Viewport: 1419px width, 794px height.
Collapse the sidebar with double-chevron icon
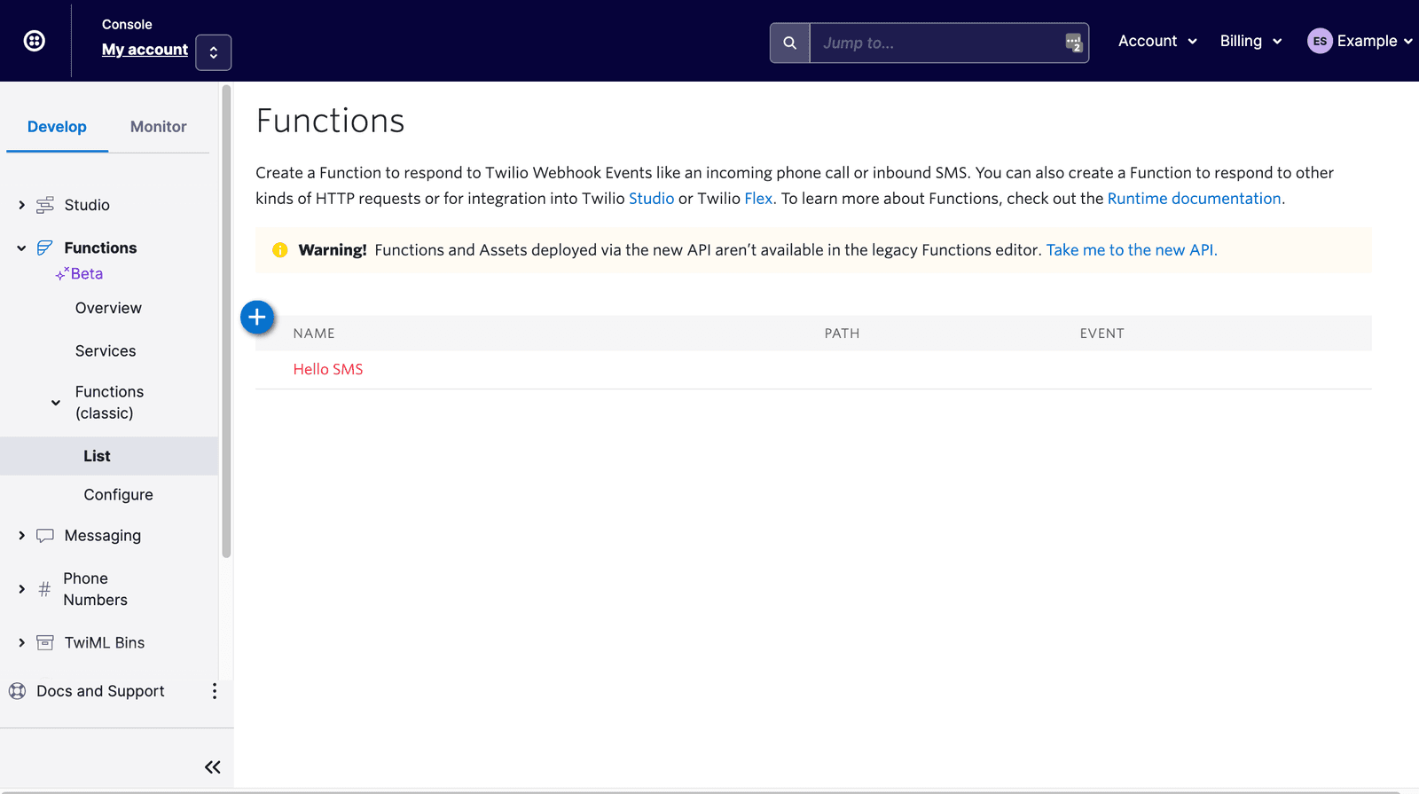coord(212,766)
